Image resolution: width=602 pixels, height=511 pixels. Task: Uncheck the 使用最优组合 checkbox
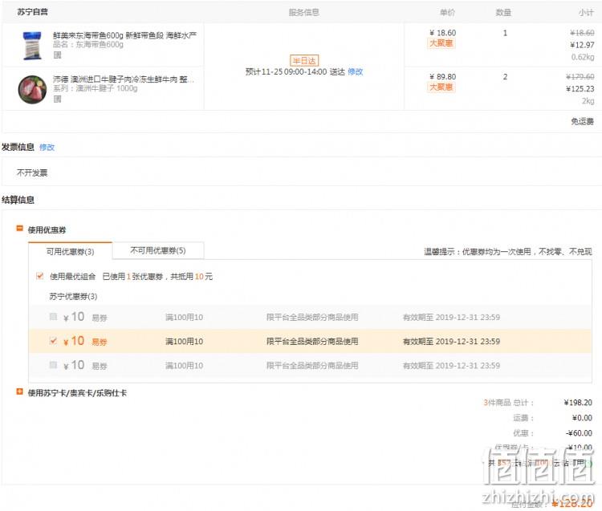(x=39, y=276)
